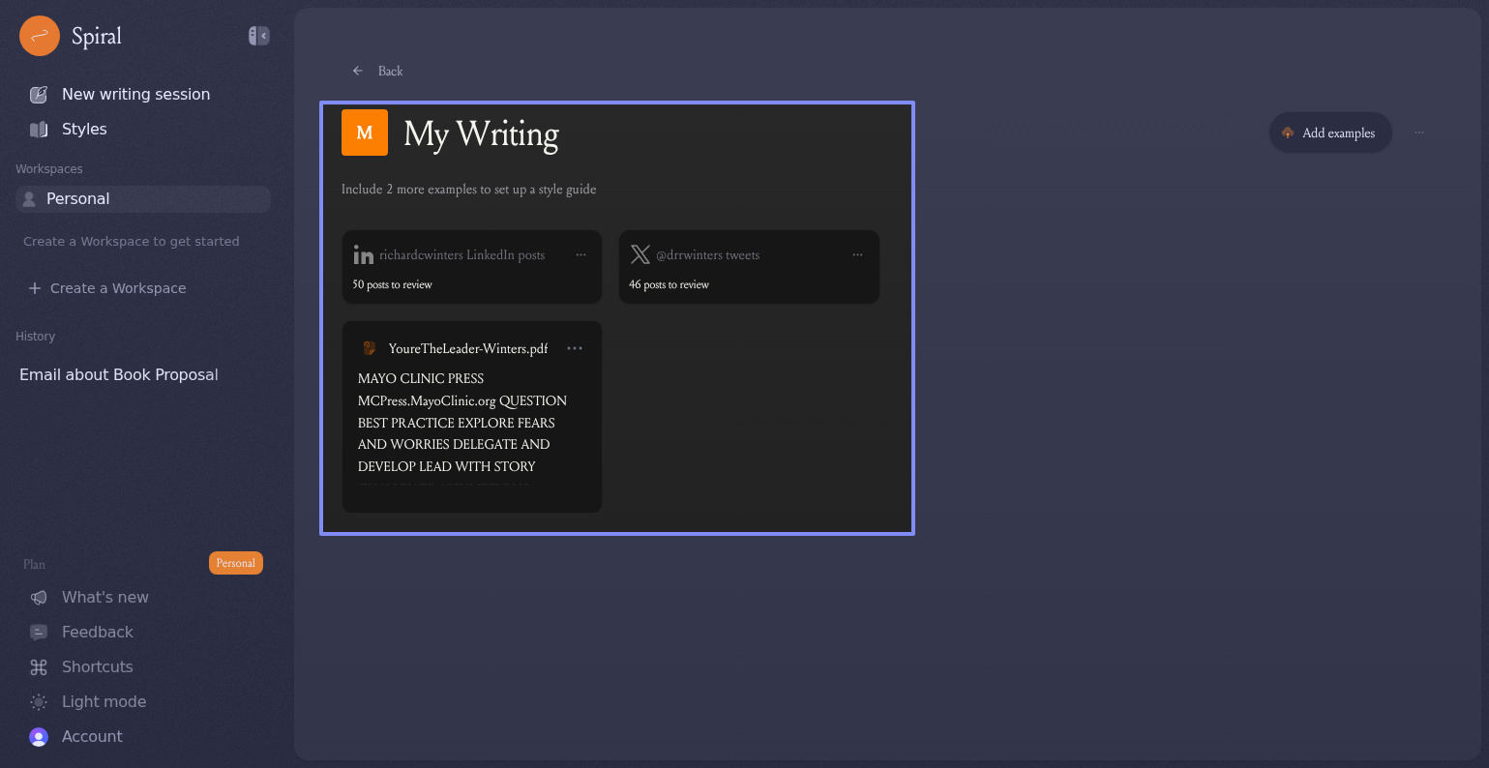This screenshot has width=1489, height=768.
Task: Open keyboard Shortcuts command icon
Action: click(39, 667)
